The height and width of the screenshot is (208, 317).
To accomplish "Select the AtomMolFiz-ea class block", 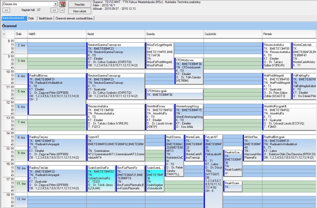I will (160, 117).
